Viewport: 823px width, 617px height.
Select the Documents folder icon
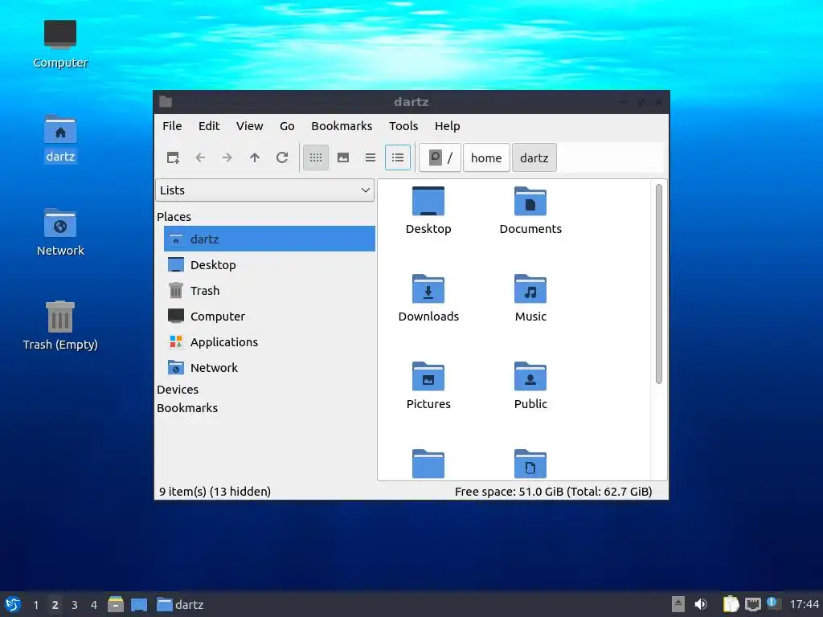tap(530, 202)
